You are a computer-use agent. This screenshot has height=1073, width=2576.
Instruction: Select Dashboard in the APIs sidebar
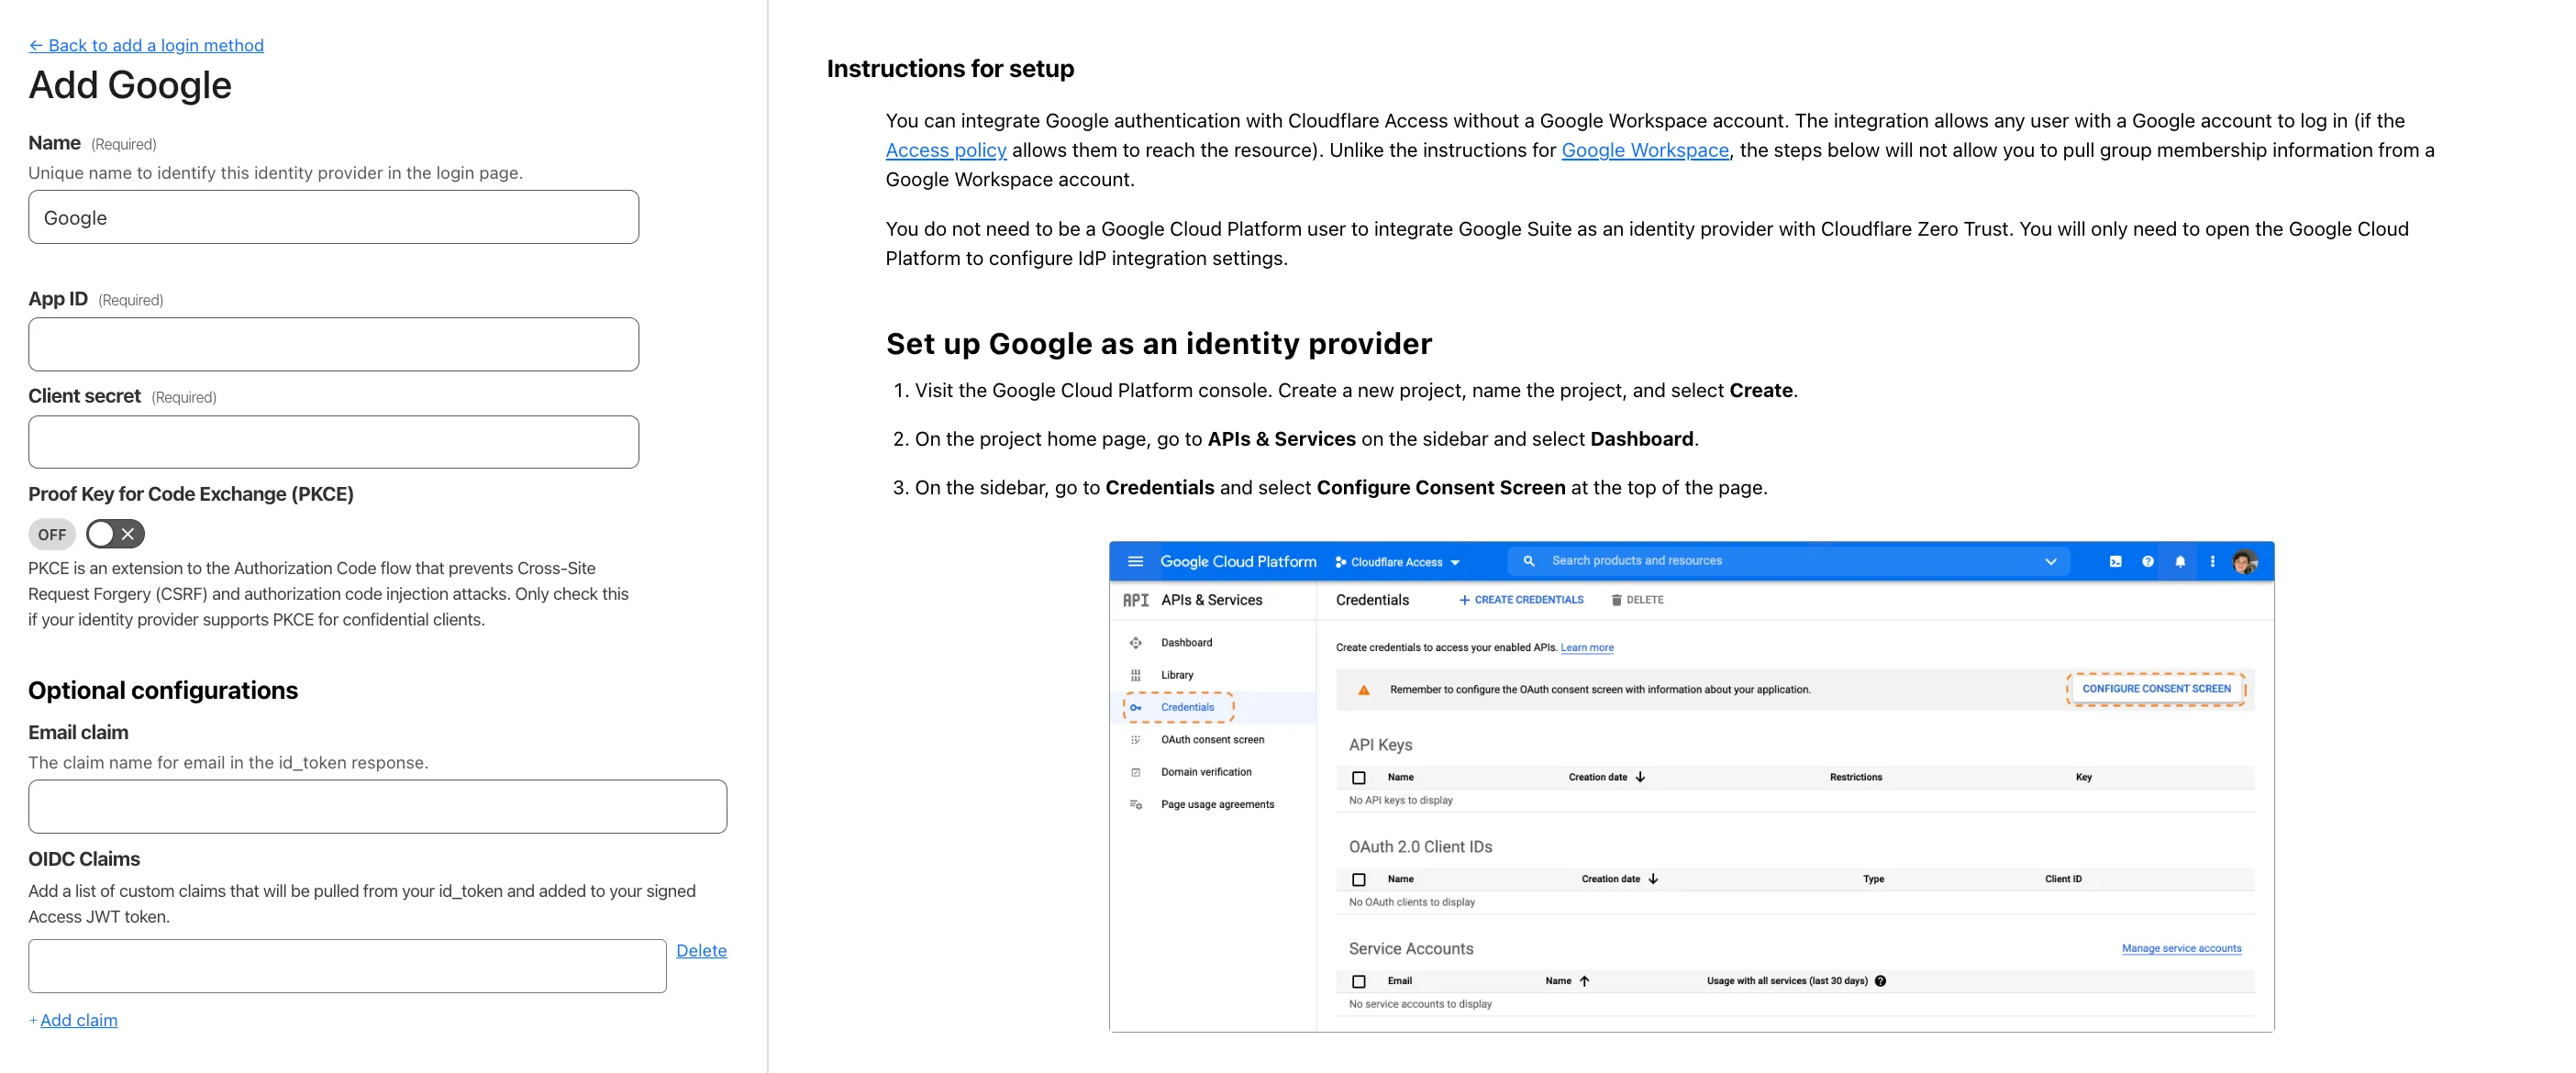point(1186,643)
